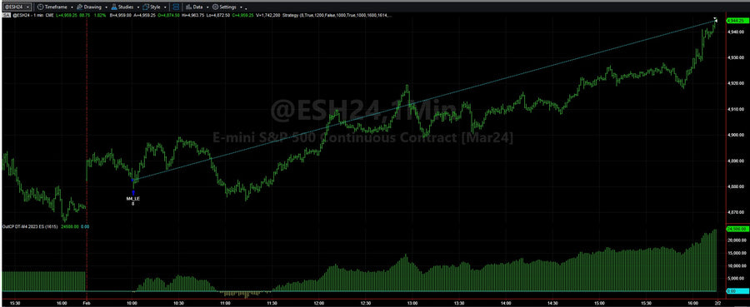
Task: Click the 12:00 time axis label
Action: click(x=319, y=303)
